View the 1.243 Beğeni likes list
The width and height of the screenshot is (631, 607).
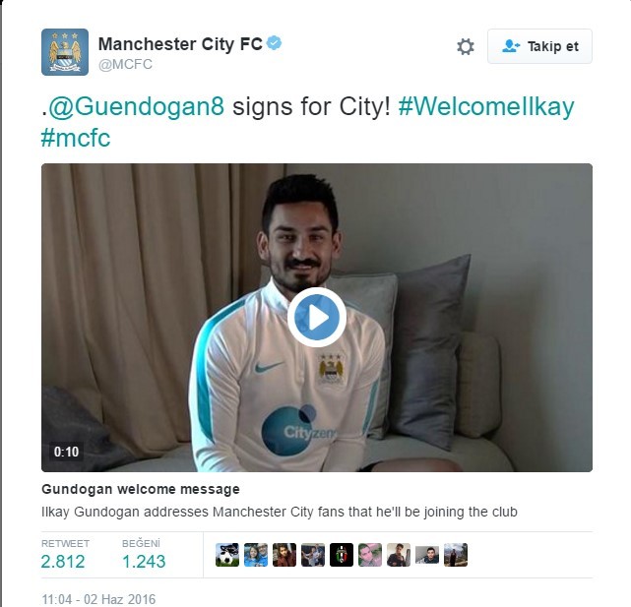pos(144,555)
